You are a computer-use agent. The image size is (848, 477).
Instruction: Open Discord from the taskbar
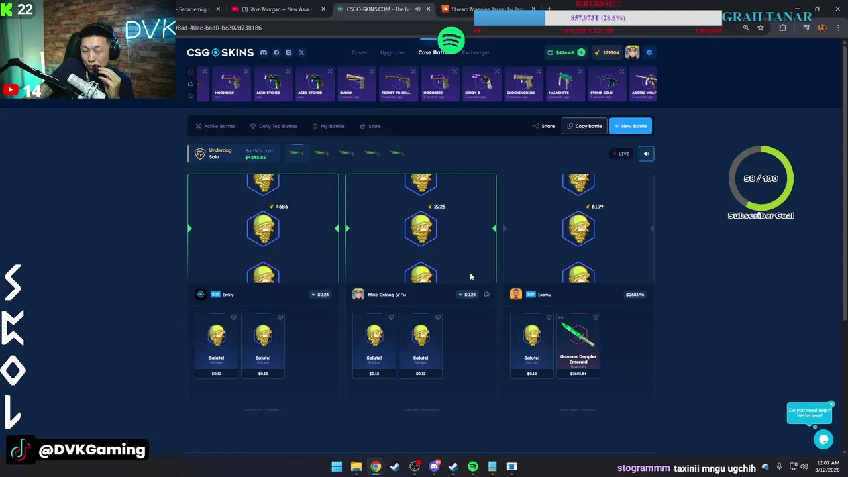pyautogui.click(x=434, y=467)
